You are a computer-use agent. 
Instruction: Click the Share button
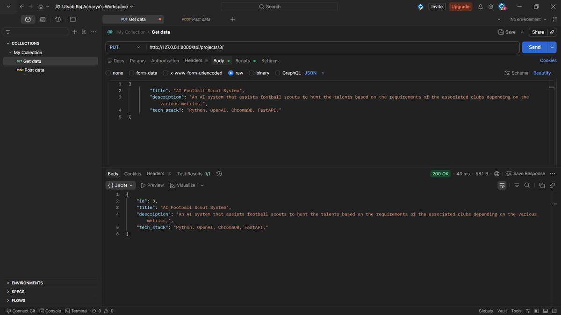coord(538,32)
